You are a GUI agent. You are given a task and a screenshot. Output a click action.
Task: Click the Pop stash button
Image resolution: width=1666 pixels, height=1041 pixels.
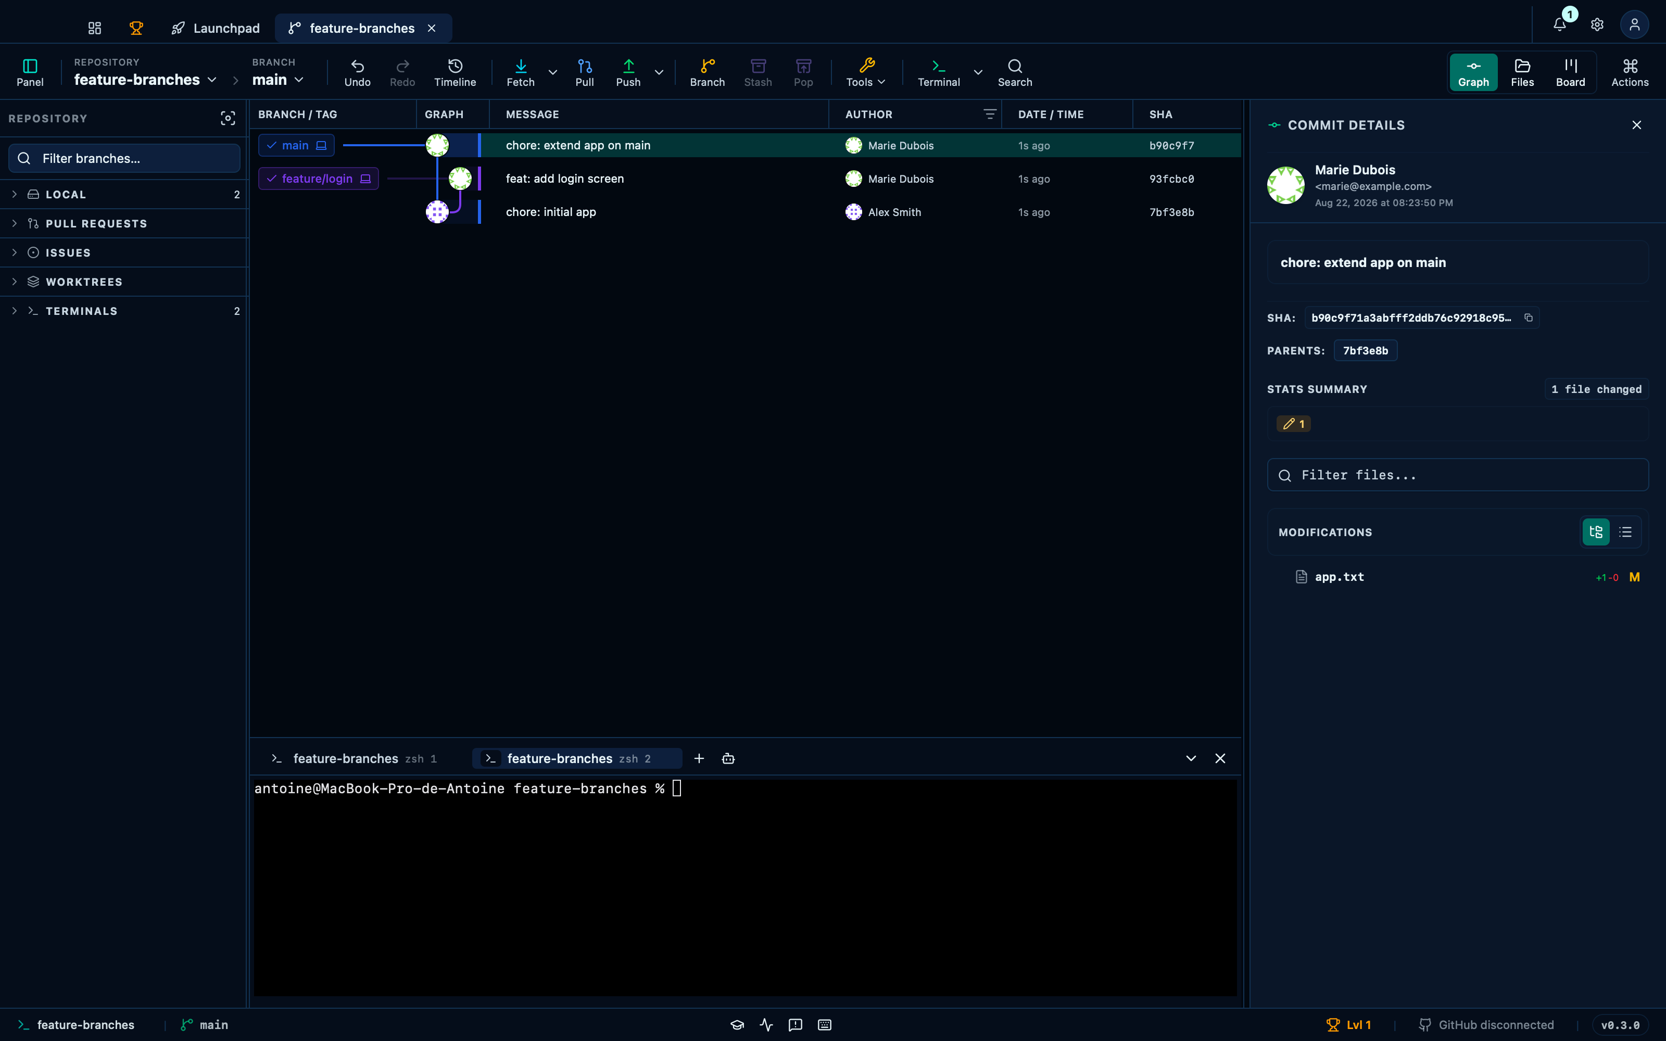pos(803,72)
